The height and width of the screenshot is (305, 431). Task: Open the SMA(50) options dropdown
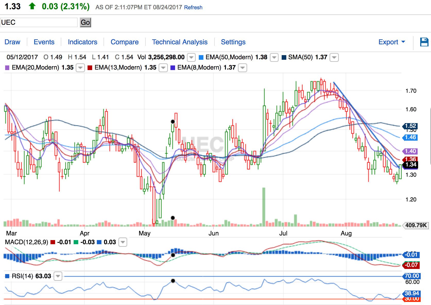click(334, 57)
